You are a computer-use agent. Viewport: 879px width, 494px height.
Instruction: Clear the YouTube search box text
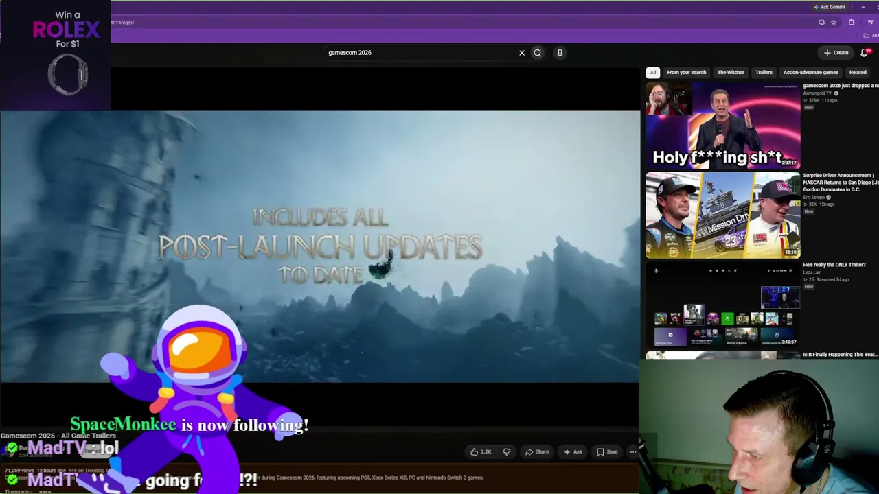(x=522, y=53)
